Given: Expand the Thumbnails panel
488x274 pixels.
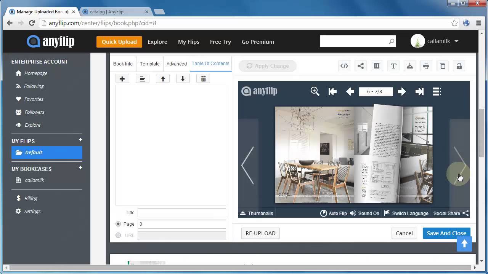Looking at the screenshot, I should point(256,213).
